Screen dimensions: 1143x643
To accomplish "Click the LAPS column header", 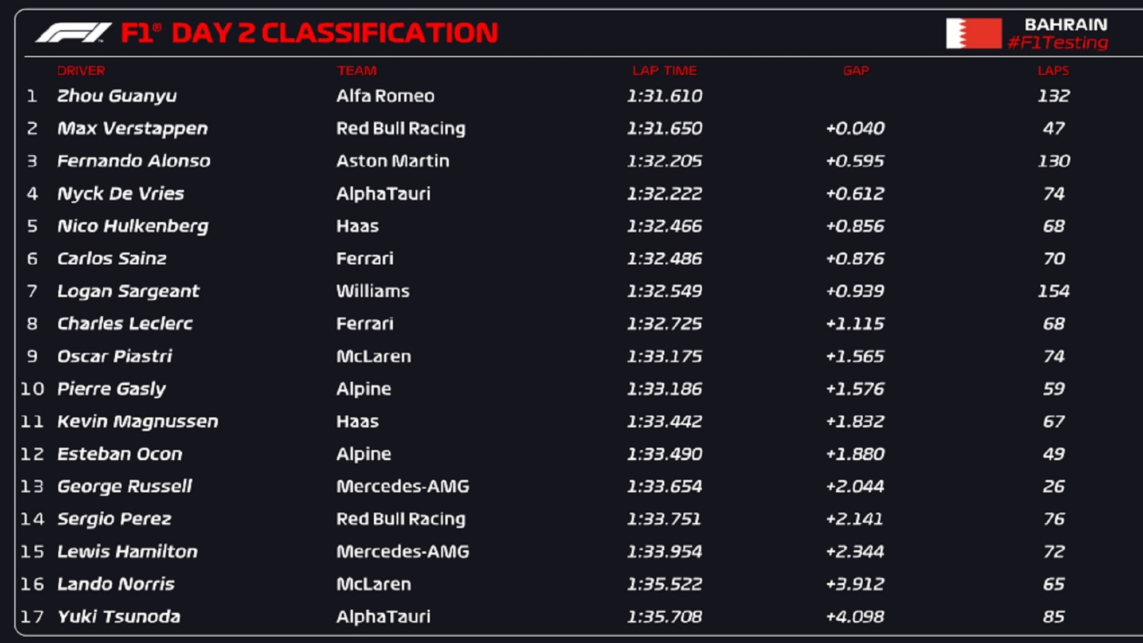I will point(1053,70).
